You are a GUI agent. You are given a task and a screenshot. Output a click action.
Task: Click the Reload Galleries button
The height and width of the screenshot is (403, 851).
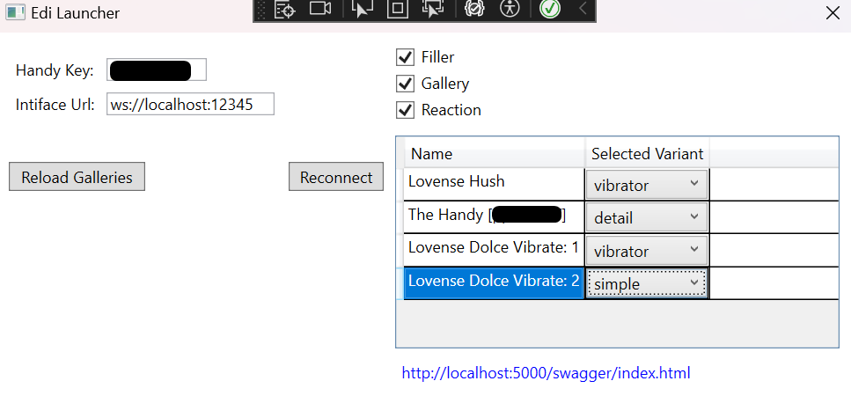coord(77,177)
